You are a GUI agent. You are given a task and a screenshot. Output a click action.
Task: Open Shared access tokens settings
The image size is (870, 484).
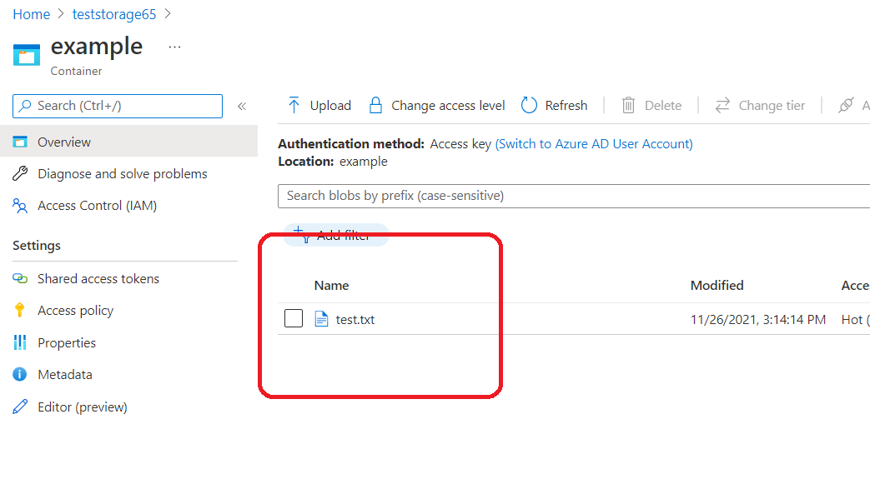click(x=98, y=278)
